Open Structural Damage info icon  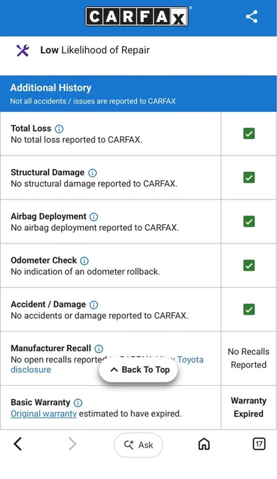[x=93, y=173]
